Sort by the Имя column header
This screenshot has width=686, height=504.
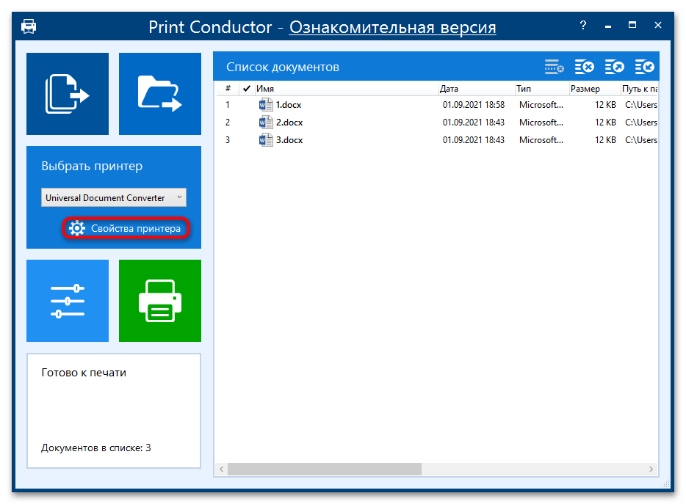pos(346,89)
